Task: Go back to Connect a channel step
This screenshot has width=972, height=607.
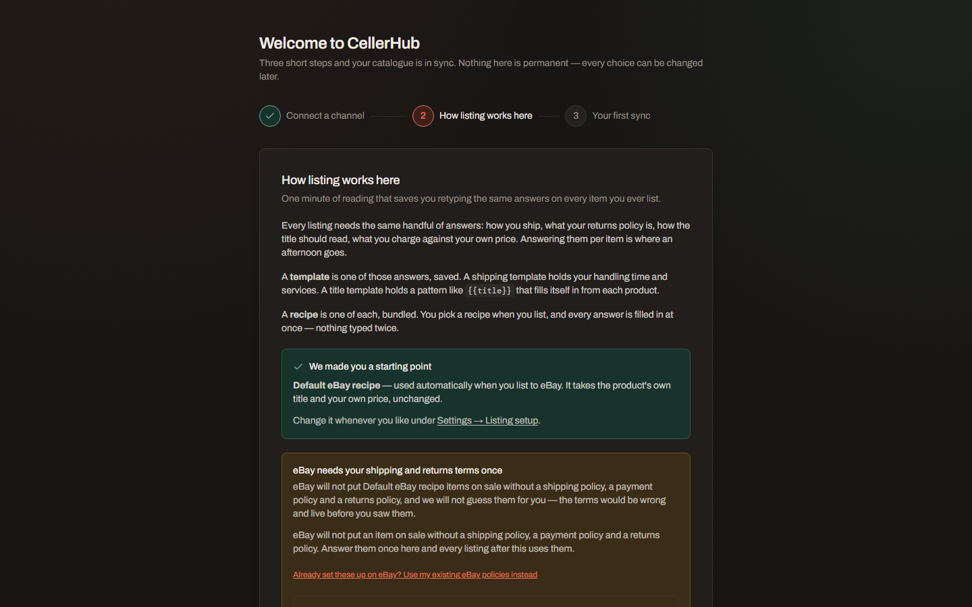Action: (x=325, y=116)
